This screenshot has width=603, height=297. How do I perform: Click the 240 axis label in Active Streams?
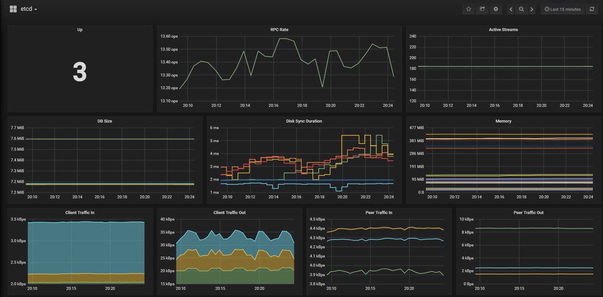point(413,36)
